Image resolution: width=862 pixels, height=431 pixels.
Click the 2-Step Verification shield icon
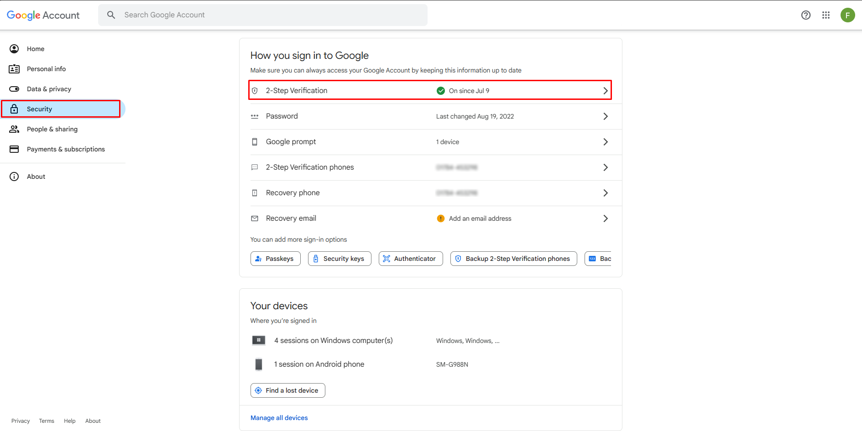(x=255, y=91)
